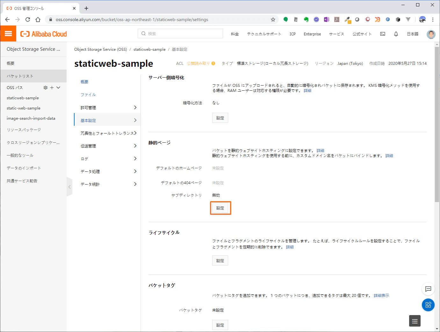Open the ファイル bucket tab
This screenshot has height=332, width=440.
pos(88,95)
